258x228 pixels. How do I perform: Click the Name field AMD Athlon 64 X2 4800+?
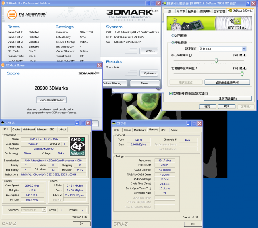(x=44, y=139)
